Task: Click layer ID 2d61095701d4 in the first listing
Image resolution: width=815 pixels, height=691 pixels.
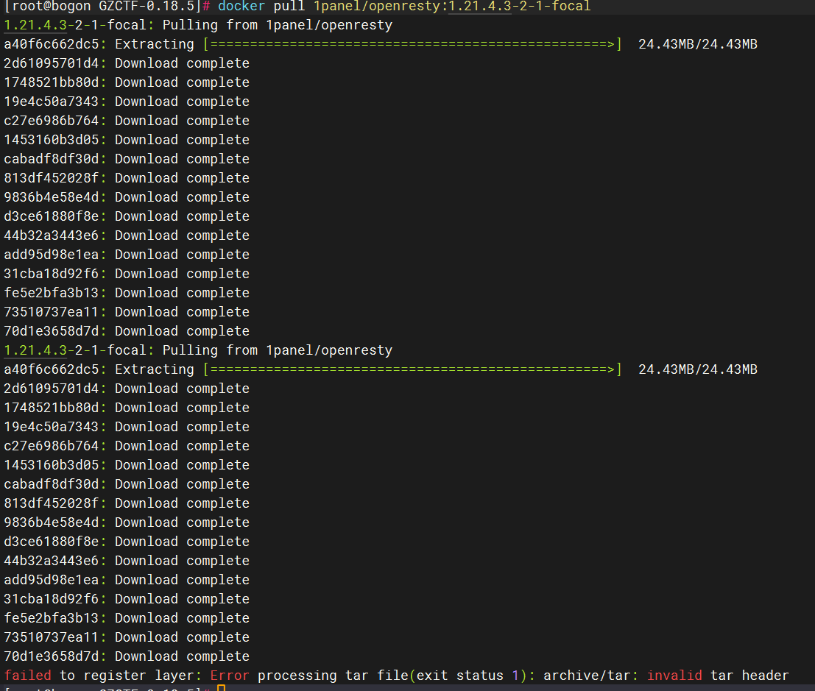Action: [x=52, y=63]
